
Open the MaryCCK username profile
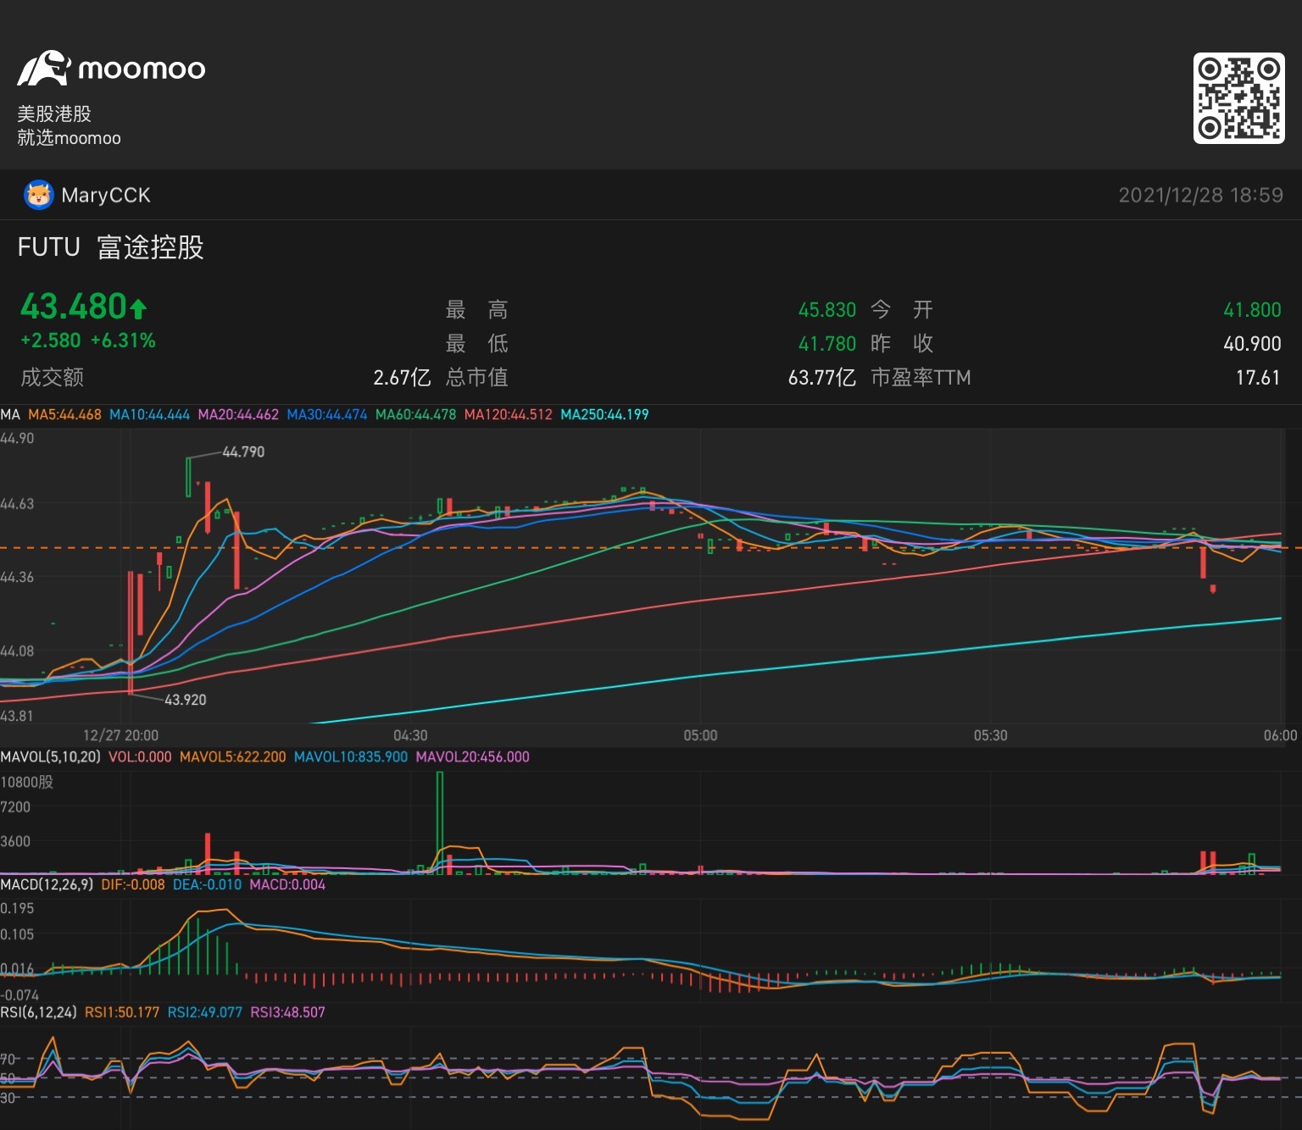[x=106, y=196]
